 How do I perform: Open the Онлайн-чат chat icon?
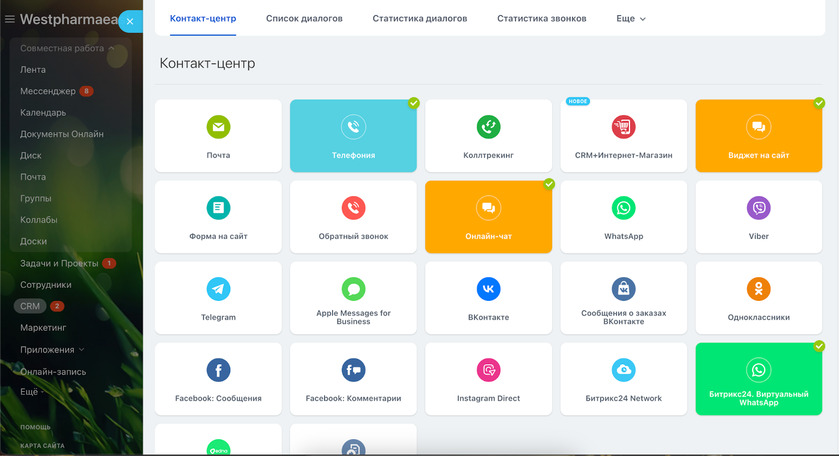point(488,208)
